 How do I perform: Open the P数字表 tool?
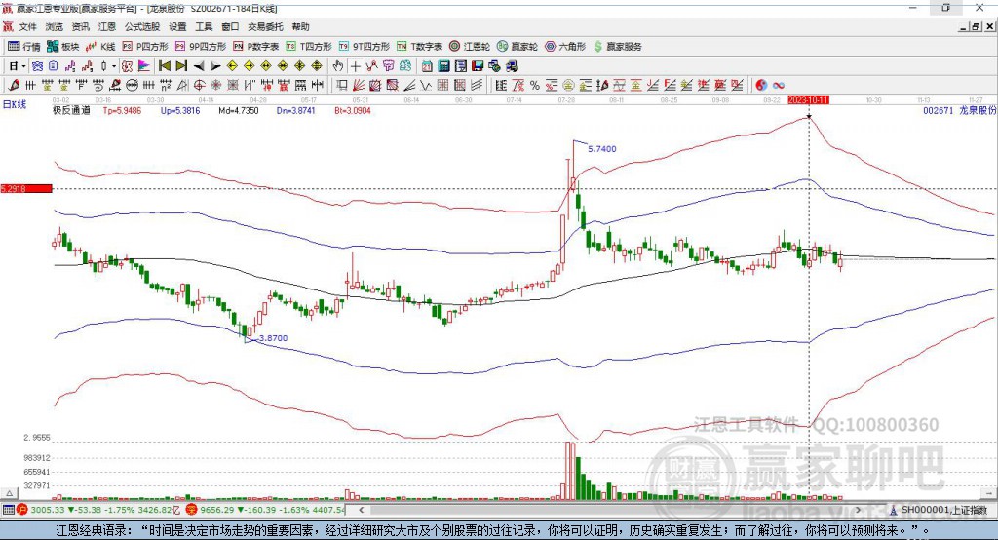(x=256, y=47)
